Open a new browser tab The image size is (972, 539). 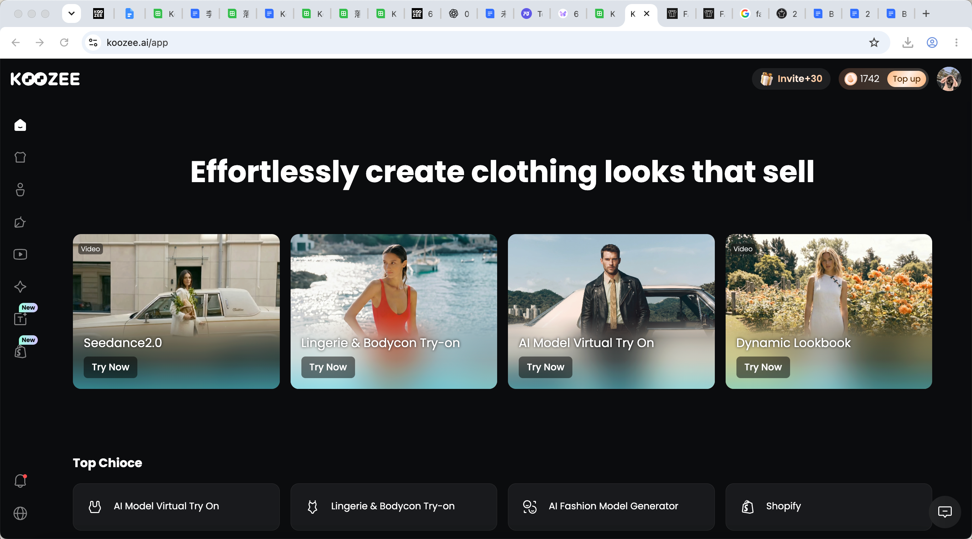click(925, 14)
